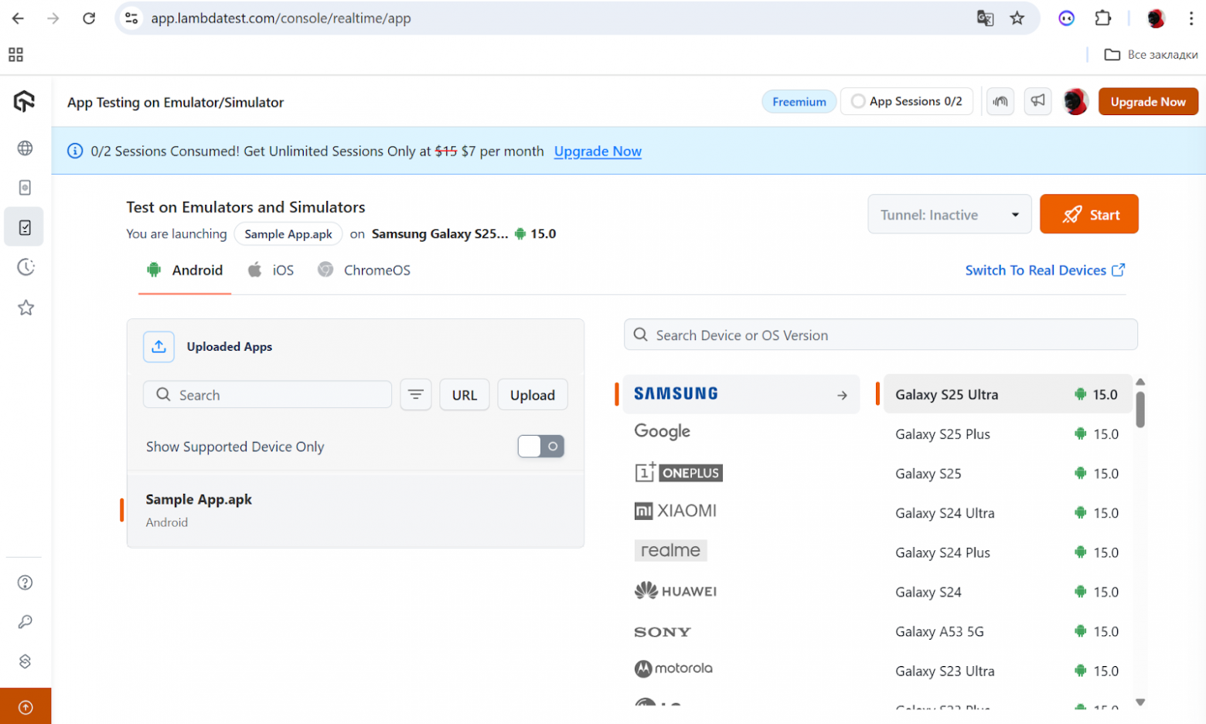Click the device list scrollbar thumb

[x=1140, y=409]
